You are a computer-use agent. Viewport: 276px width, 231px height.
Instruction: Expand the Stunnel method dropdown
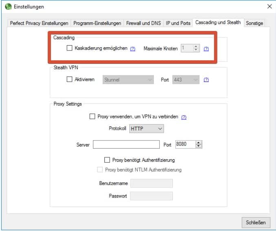tap(128, 80)
